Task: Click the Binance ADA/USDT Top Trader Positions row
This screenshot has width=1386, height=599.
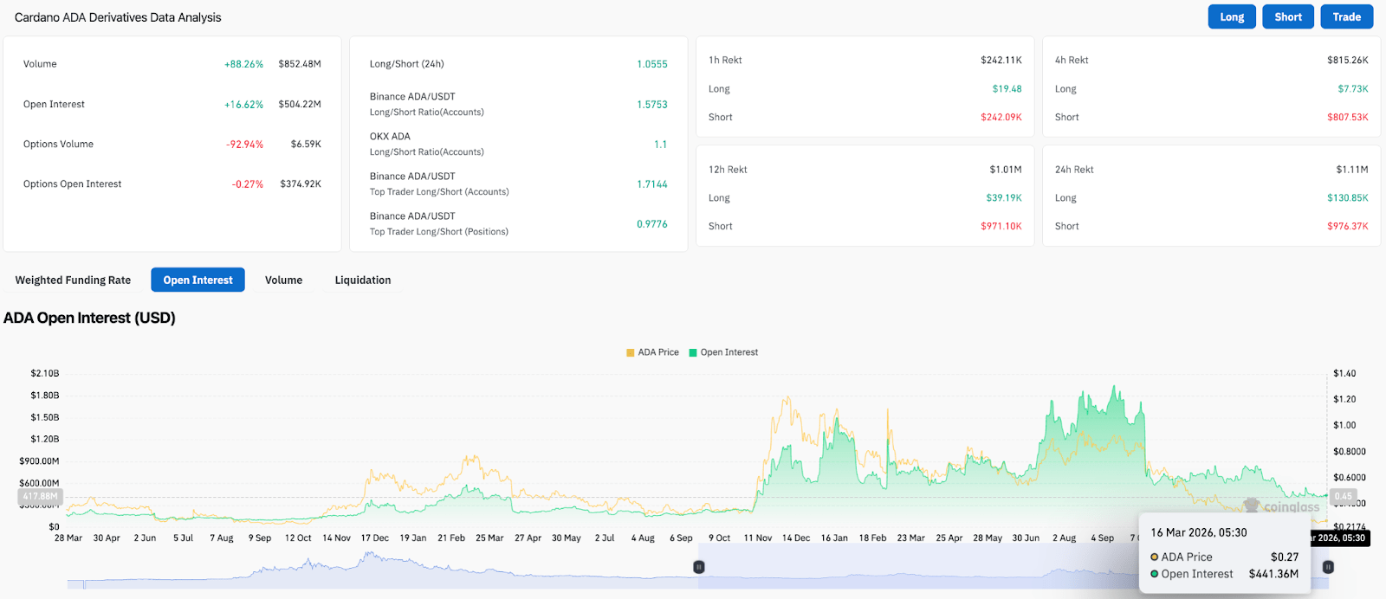Action: 518,224
